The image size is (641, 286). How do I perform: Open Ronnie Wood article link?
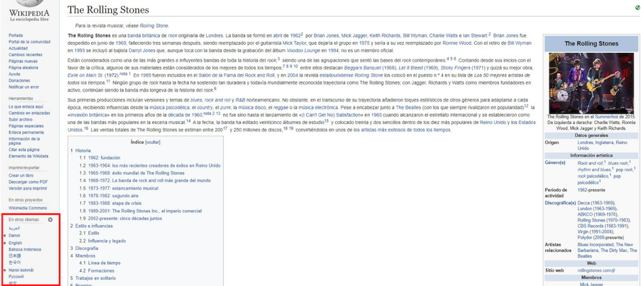point(457,43)
